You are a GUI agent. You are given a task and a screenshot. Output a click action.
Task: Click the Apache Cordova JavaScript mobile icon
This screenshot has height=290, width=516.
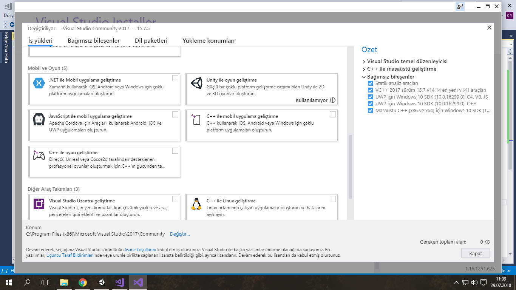point(39,119)
